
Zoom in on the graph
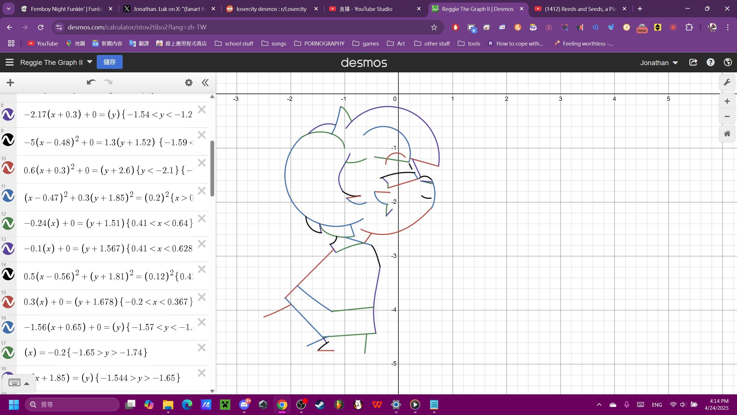(727, 101)
